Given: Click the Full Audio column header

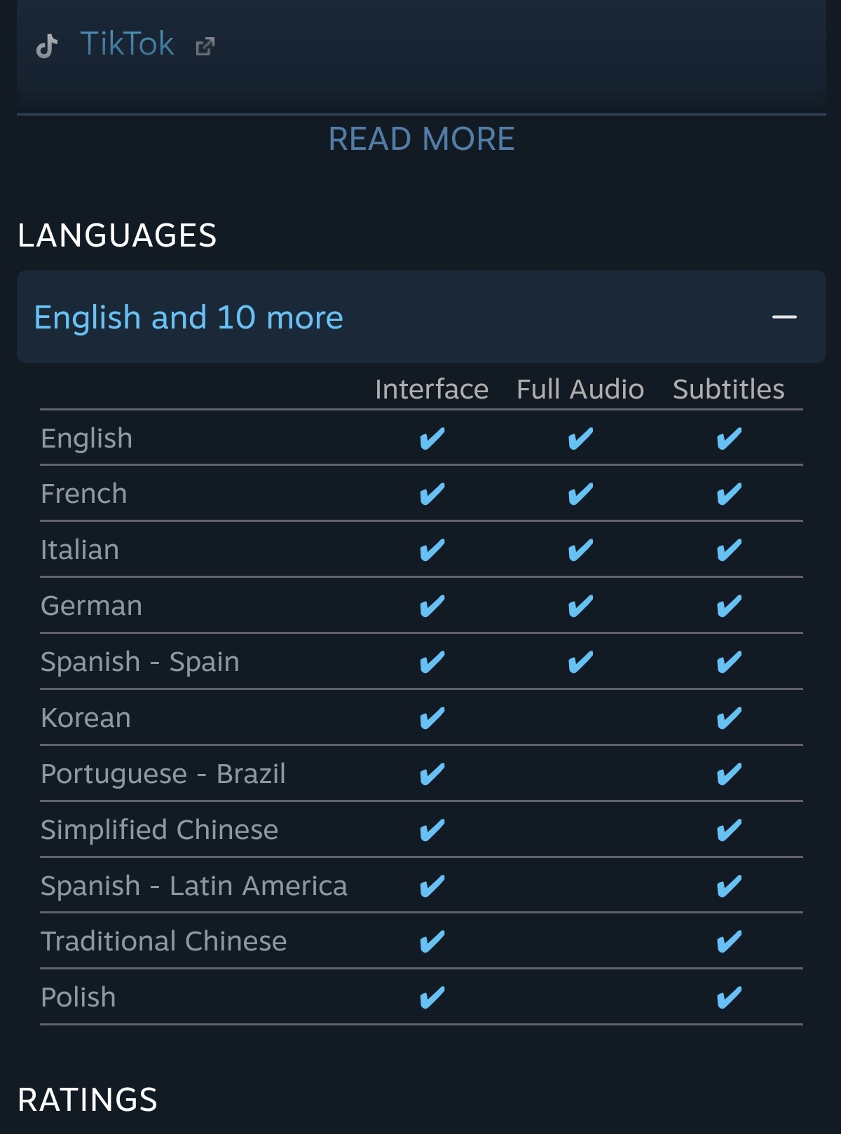Looking at the screenshot, I should click(x=580, y=389).
